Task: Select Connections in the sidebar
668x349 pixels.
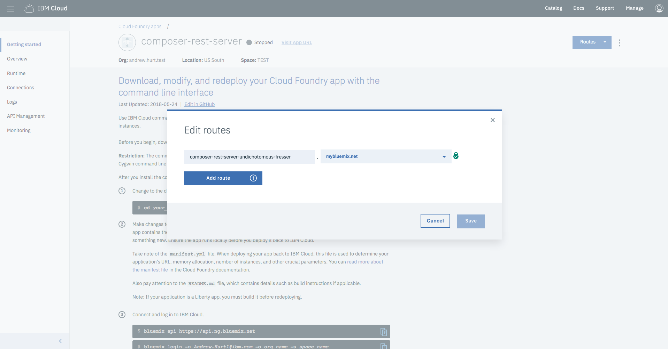Action: coord(21,88)
